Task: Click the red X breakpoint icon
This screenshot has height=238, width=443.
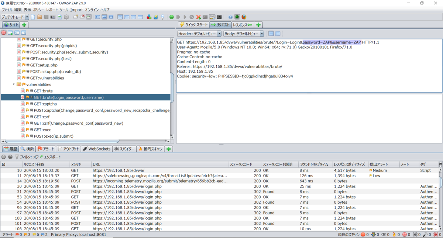Action: point(198,17)
